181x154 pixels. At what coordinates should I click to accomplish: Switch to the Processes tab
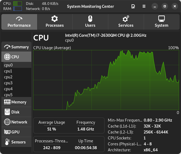[55, 22]
